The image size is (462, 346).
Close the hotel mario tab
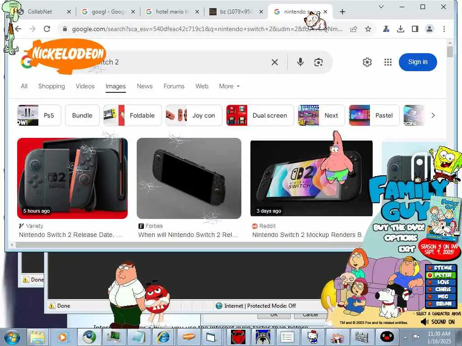(197, 12)
